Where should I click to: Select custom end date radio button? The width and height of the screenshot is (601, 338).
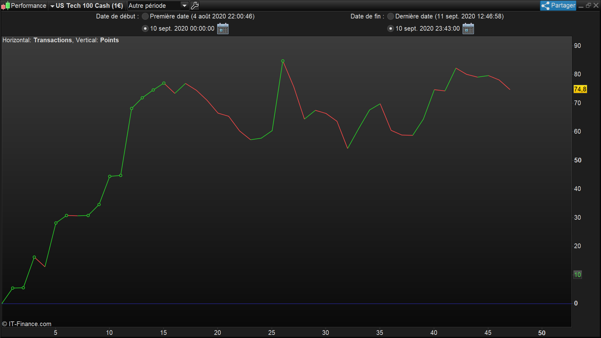391,28
